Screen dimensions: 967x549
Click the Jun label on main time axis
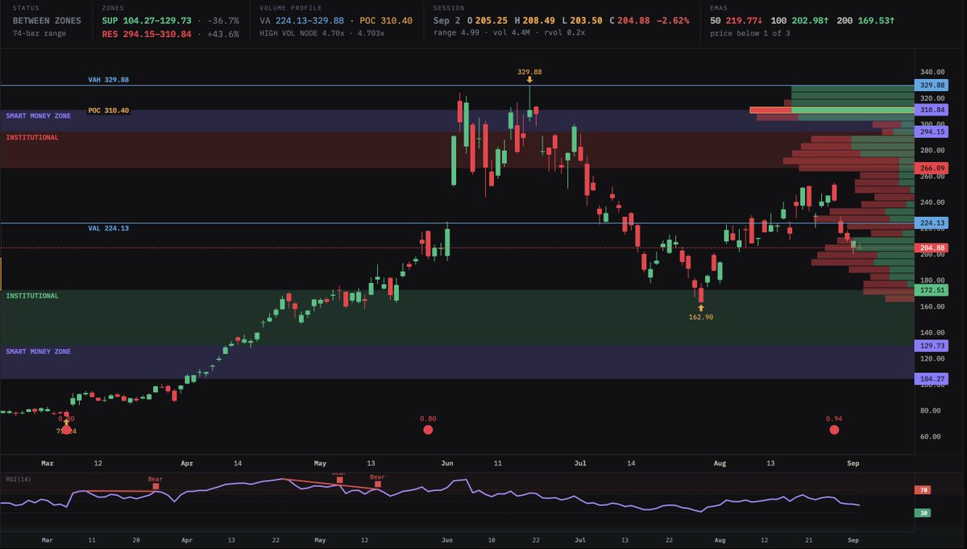click(447, 464)
